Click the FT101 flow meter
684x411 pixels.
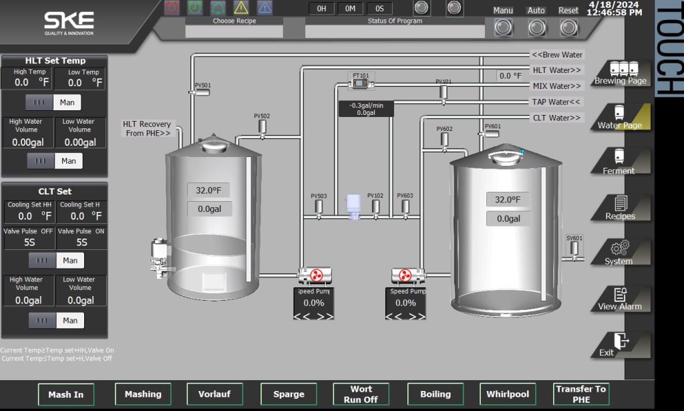click(361, 83)
